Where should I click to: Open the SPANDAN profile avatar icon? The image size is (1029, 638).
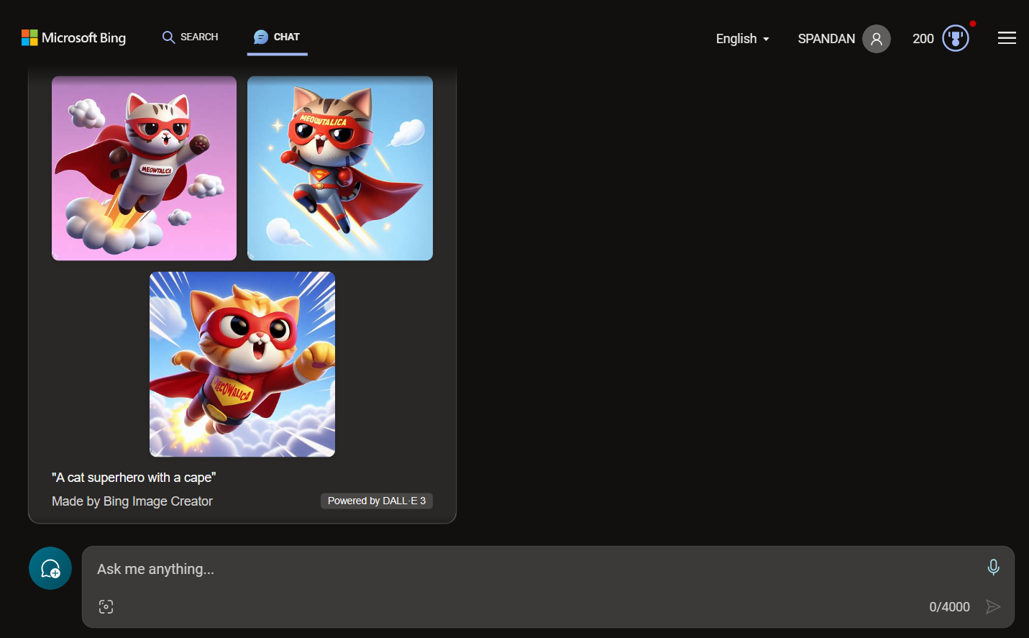(876, 38)
